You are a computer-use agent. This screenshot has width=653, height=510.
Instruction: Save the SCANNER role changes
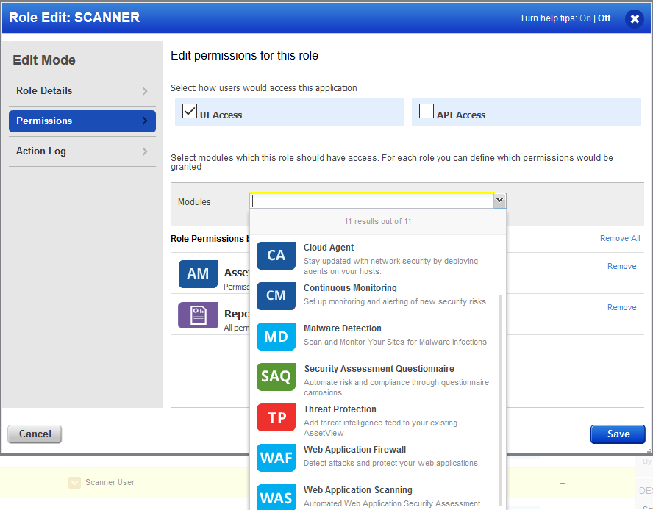tap(617, 434)
